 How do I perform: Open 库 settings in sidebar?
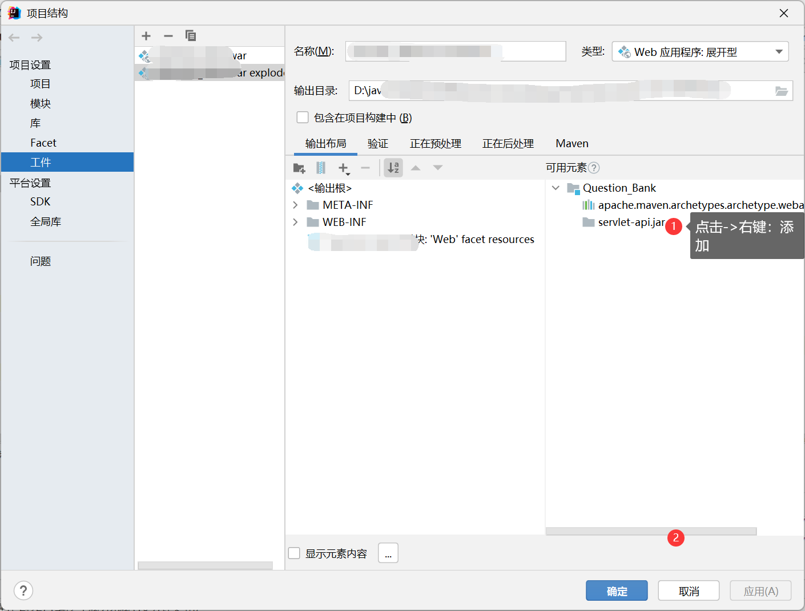tap(35, 123)
